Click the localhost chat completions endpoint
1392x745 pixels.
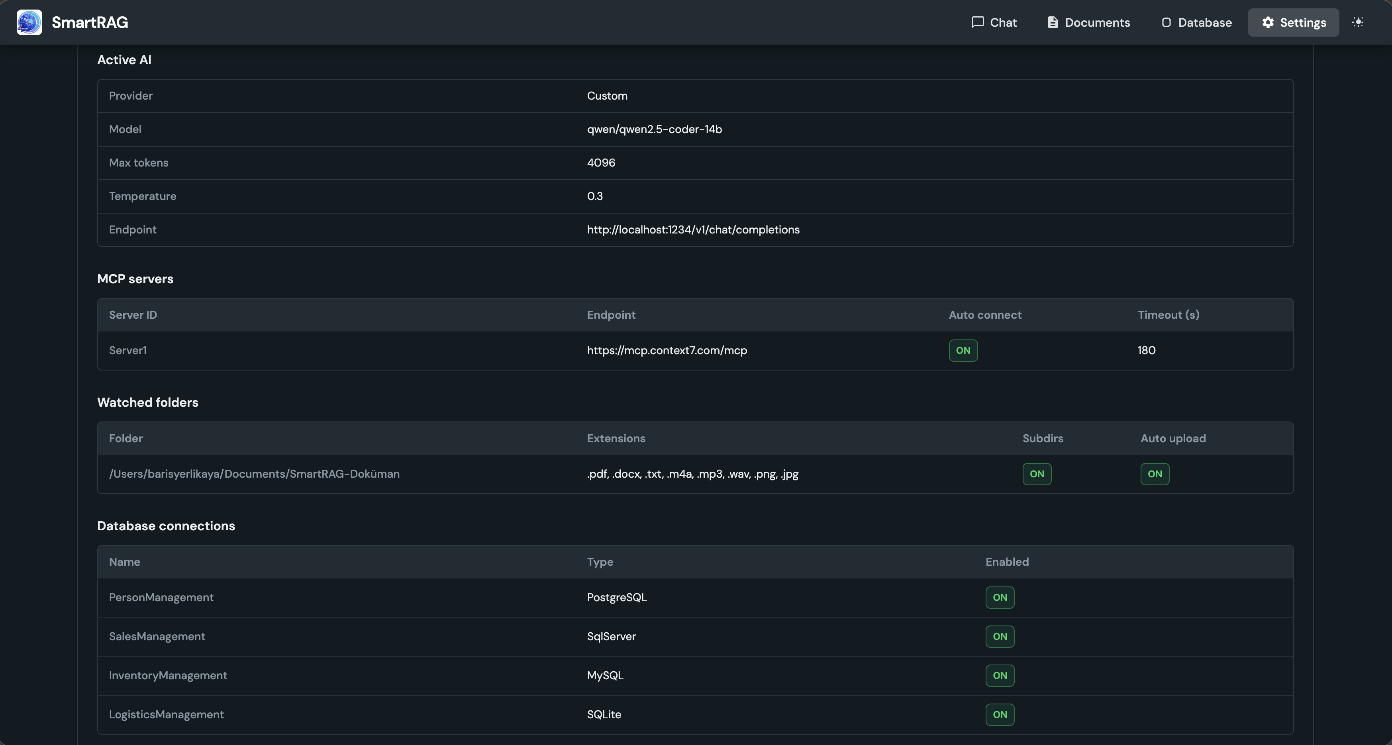[693, 229]
